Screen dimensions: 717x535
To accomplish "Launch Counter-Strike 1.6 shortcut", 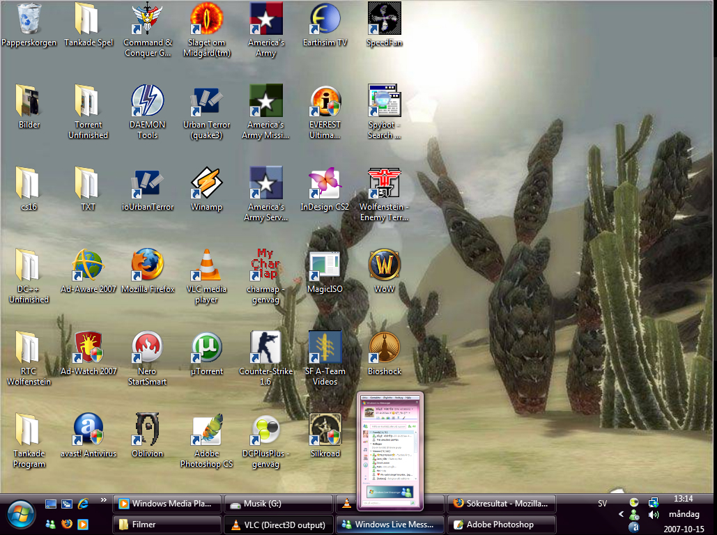I will [265, 348].
